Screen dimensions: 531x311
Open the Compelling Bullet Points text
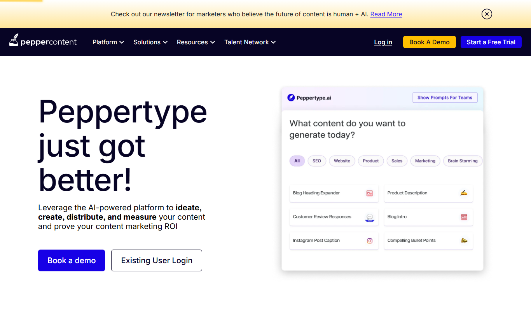coord(412,240)
